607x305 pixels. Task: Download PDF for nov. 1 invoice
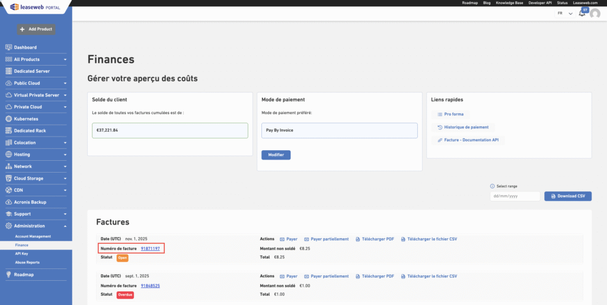coord(375,239)
